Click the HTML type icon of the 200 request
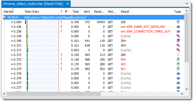The image size is (195, 103). point(178,22)
